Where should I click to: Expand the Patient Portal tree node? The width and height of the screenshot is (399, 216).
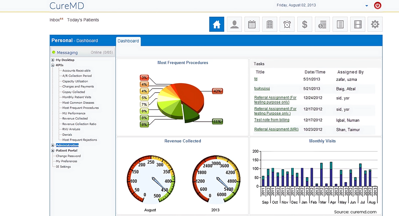[53, 150]
